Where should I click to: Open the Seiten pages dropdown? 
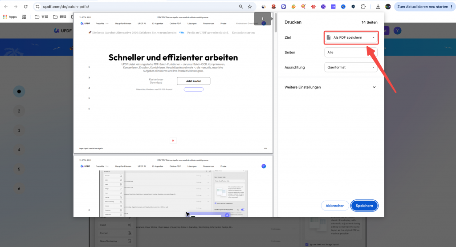click(351, 53)
